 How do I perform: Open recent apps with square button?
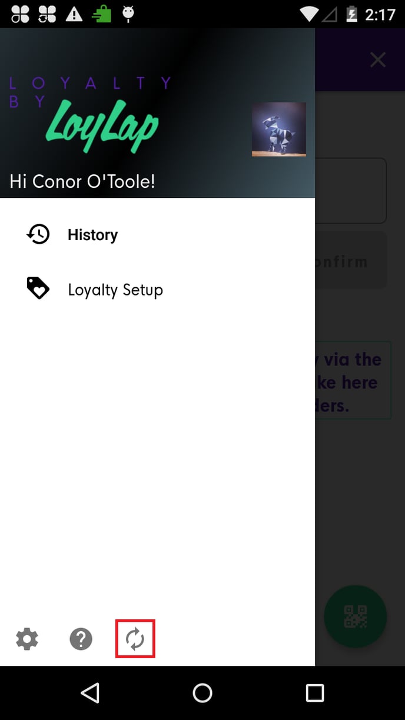315,693
